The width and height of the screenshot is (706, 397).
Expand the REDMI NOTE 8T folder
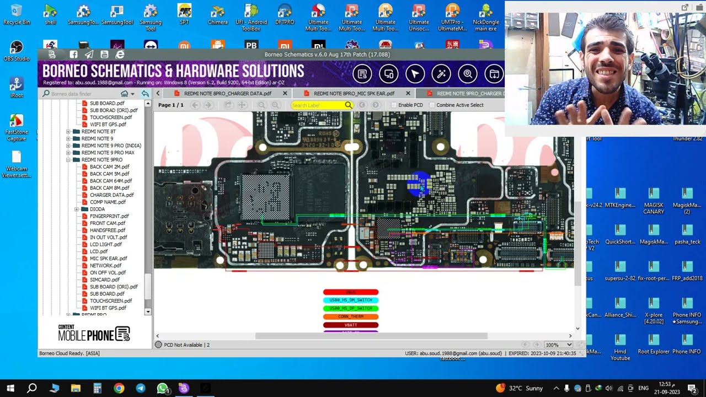68,132
